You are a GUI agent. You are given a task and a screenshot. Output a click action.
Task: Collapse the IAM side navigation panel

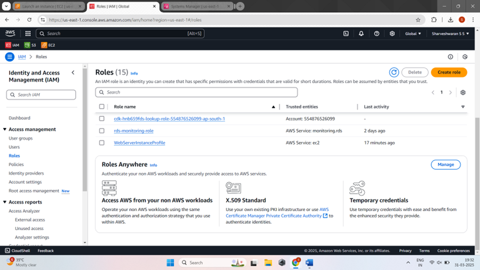[x=73, y=73]
